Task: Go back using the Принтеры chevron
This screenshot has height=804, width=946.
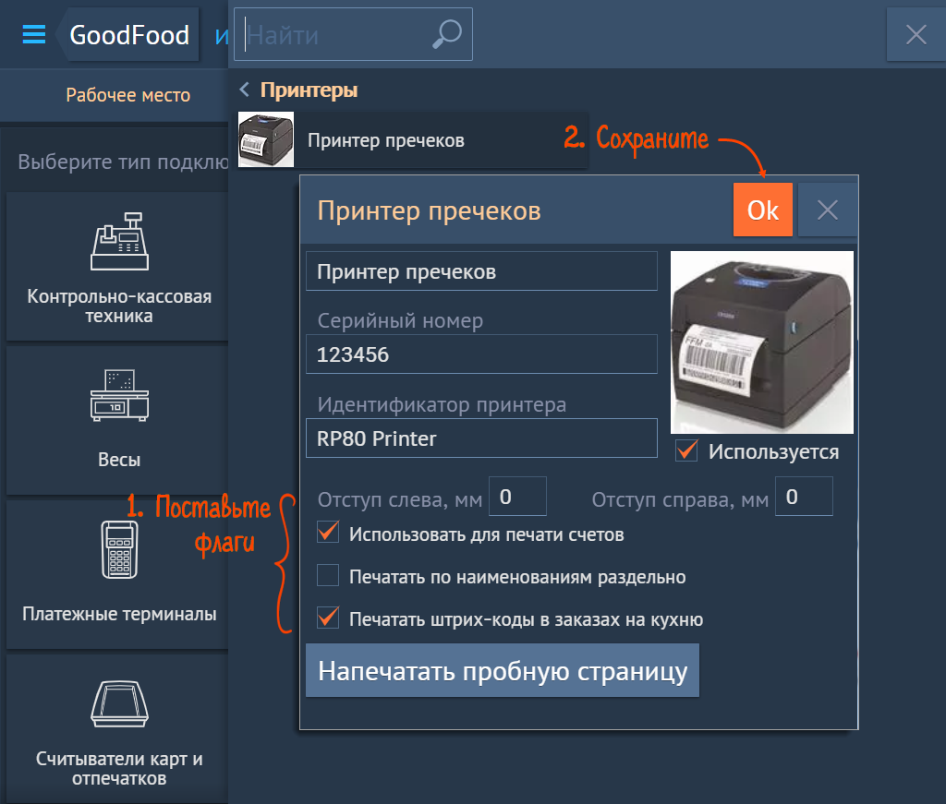Action: point(245,90)
